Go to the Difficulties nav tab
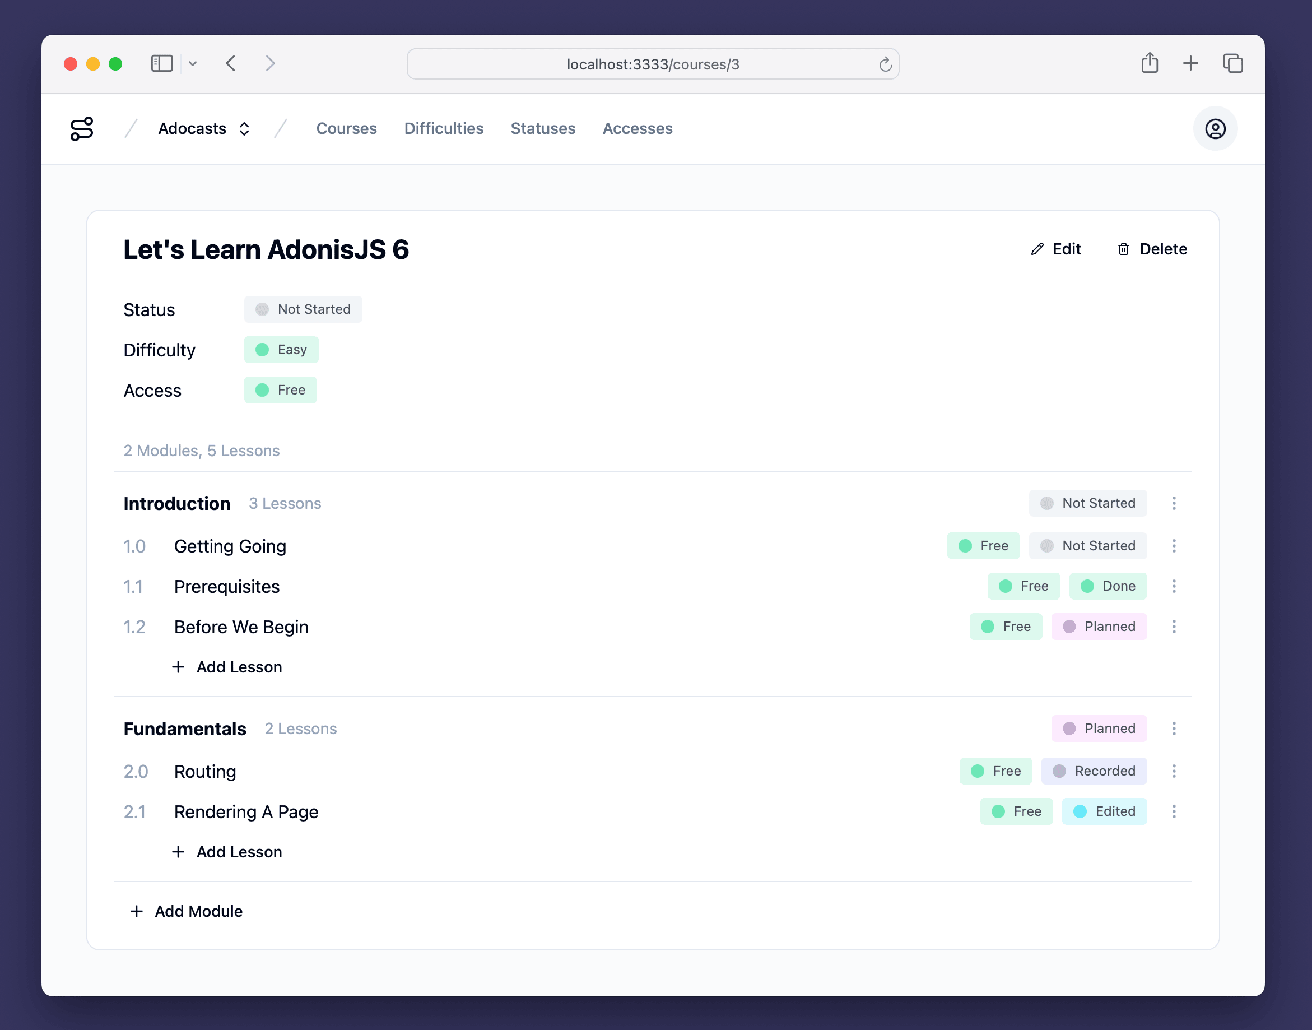This screenshot has width=1312, height=1030. 443,128
